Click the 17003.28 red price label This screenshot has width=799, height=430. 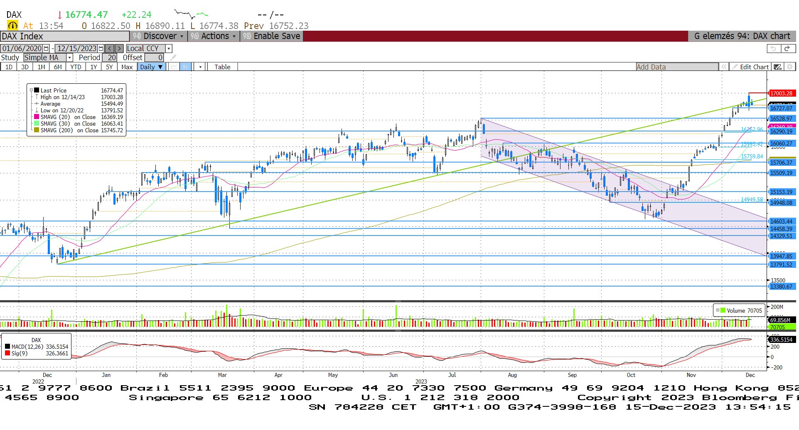tap(781, 93)
